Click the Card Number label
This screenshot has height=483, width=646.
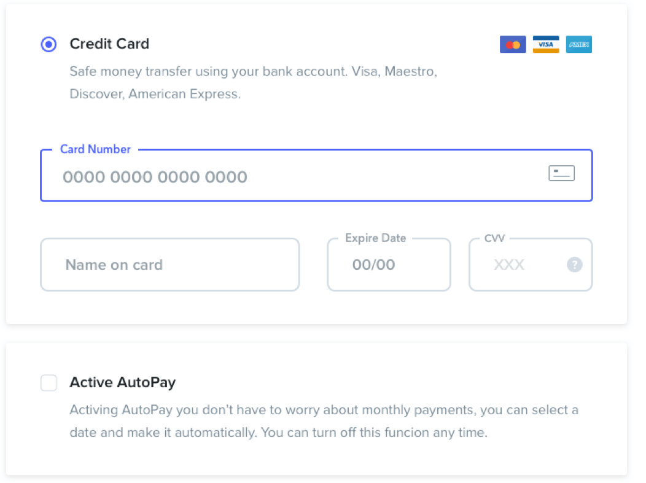point(95,149)
